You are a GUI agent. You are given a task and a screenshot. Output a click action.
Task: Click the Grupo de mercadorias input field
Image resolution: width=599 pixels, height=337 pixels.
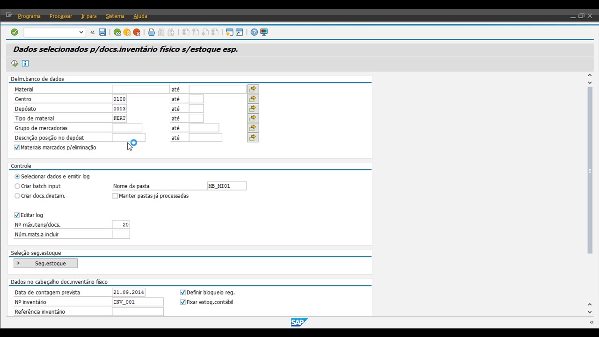127,128
